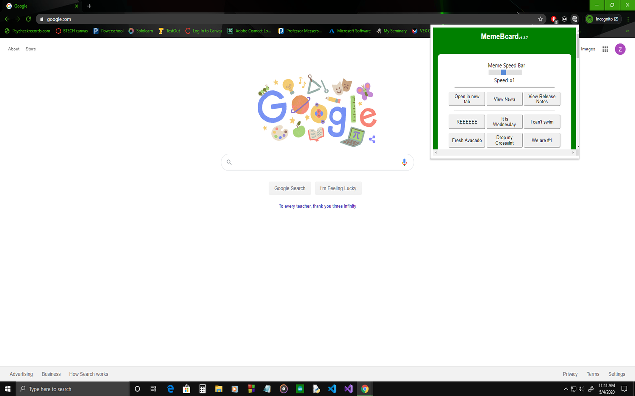Open the Visual Studio taskbar icon
The width and height of the screenshot is (635, 396).
pos(348,389)
